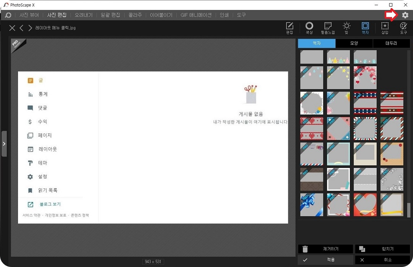This screenshot has height=267, width=413.
Task: Select the 모양 sub-tab
Action: tap(354, 43)
